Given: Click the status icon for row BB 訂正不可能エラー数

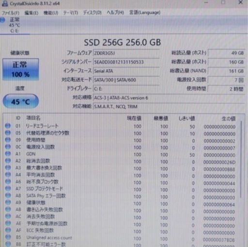Looking at the screenshot, I should point(8,244).
